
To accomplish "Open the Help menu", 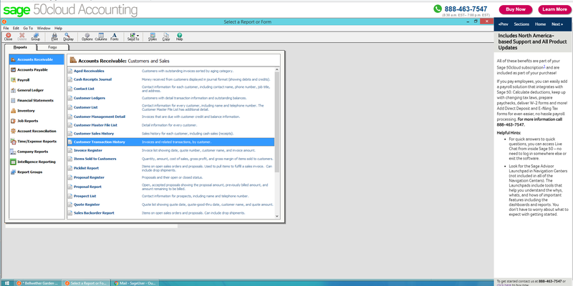I will (x=59, y=28).
